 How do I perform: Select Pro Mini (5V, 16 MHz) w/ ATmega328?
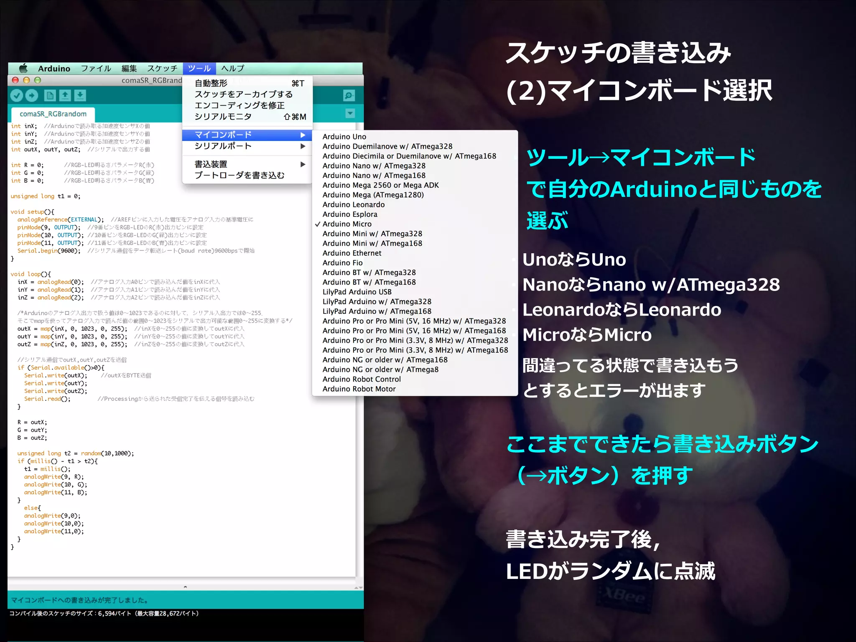[x=415, y=321]
